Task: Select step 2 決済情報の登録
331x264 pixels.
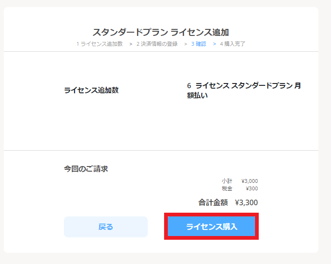Action: point(157,44)
